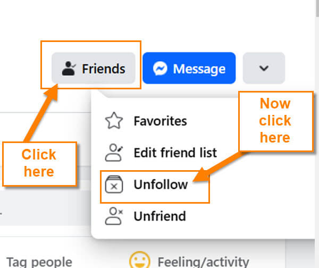Open Message chat with this friend
319x268 pixels.
tap(189, 68)
